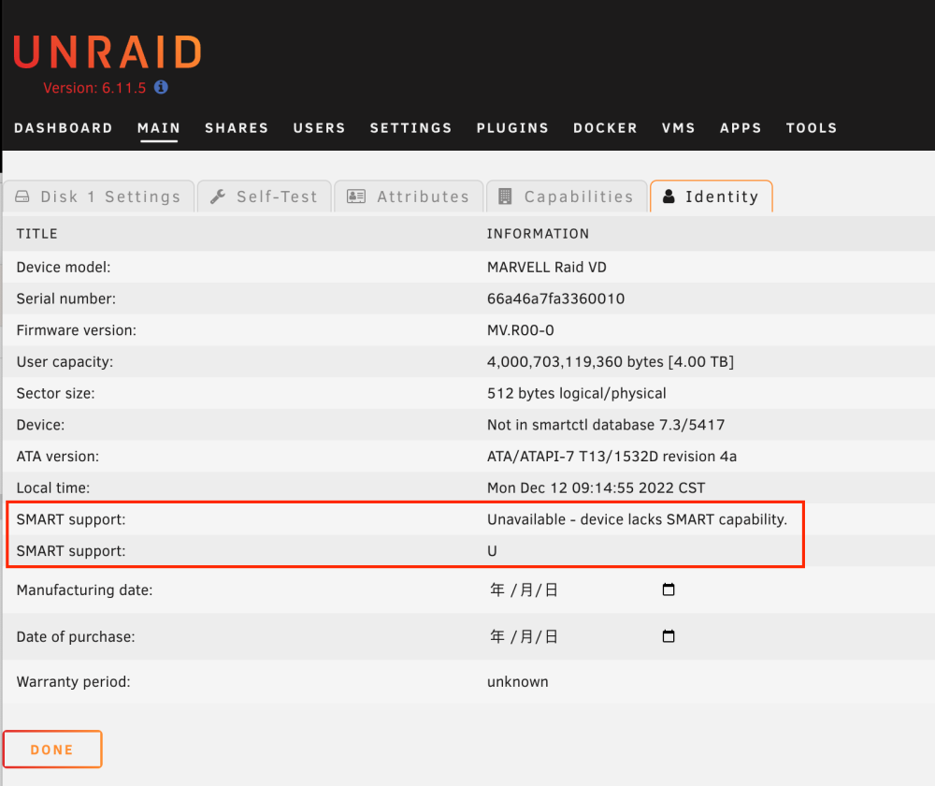Open Date of purchase calendar picker
Viewport: 935px width, 786px height.
669,636
